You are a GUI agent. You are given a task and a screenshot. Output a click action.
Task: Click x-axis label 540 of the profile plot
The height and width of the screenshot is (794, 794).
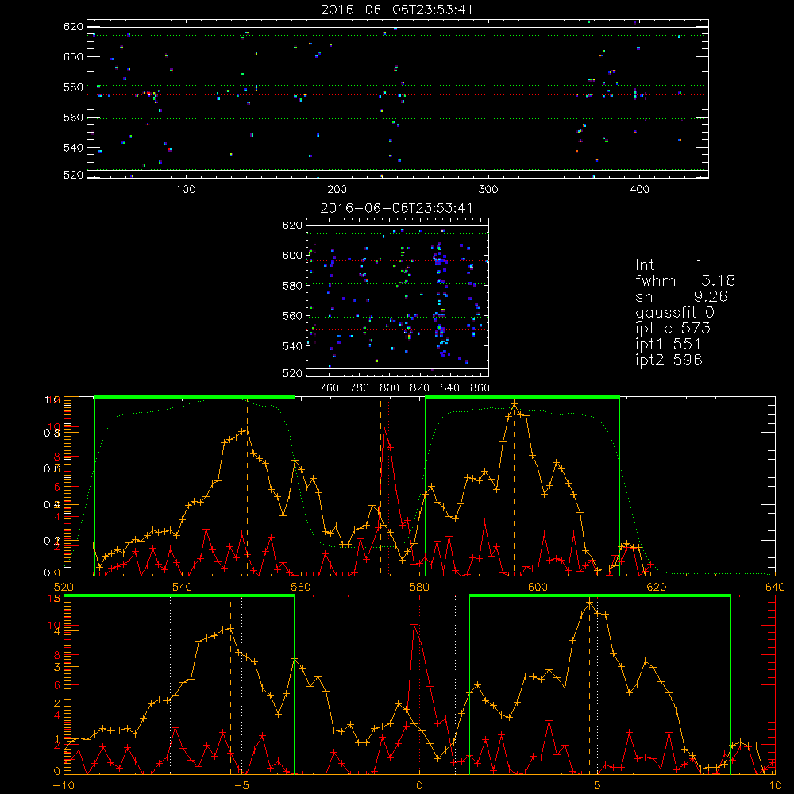[x=183, y=588]
